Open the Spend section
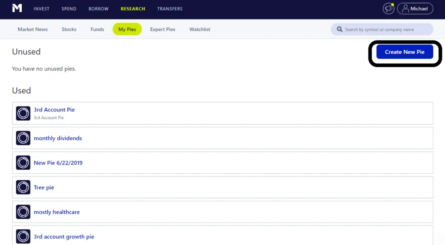This screenshot has height=245, width=445. tap(69, 9)
